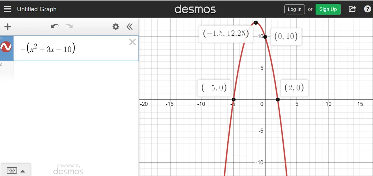Rename the Untitled Graph title
Image resolution: width=373 pixels, height=176 pixels.
pos(37,9)
